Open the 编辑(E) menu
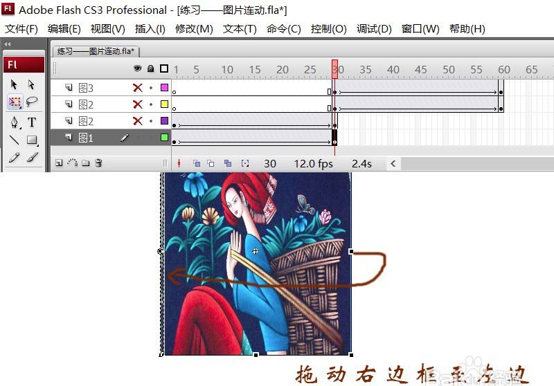The height and width of the screenshot is (386, 554). (x=64, y=28)
